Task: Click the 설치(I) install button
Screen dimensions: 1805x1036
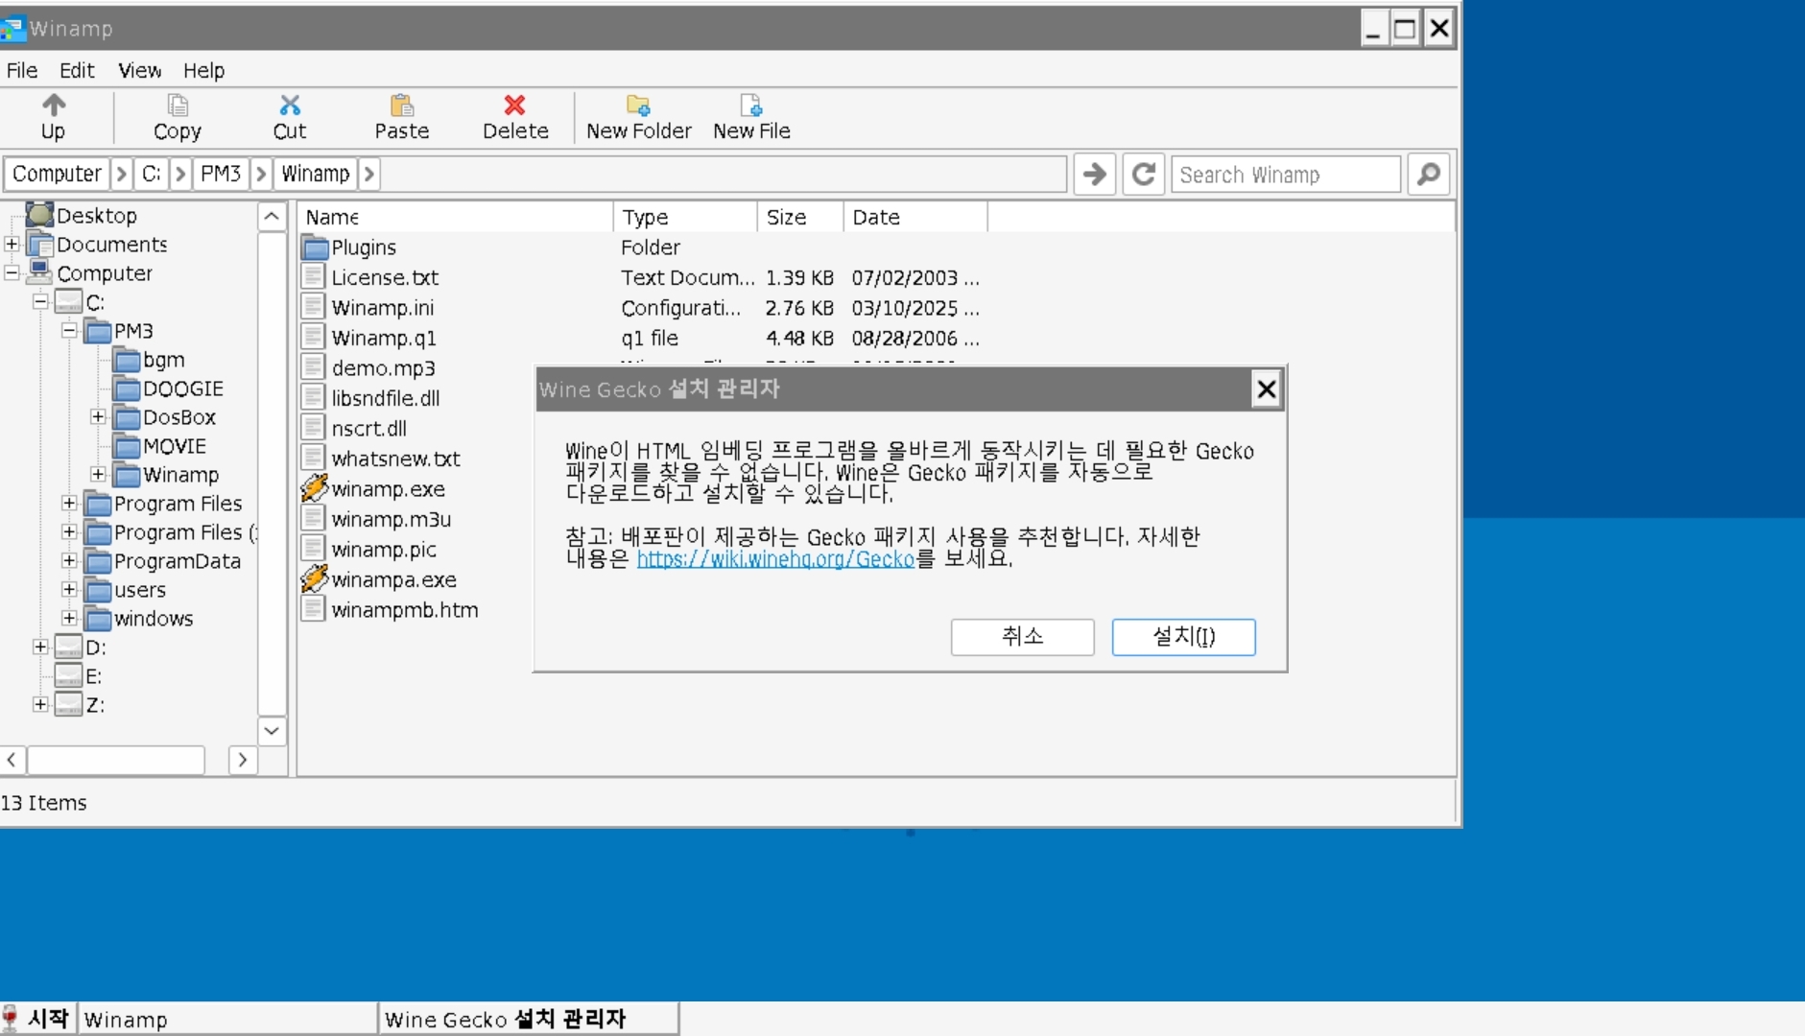Action: pos(1183,636)
